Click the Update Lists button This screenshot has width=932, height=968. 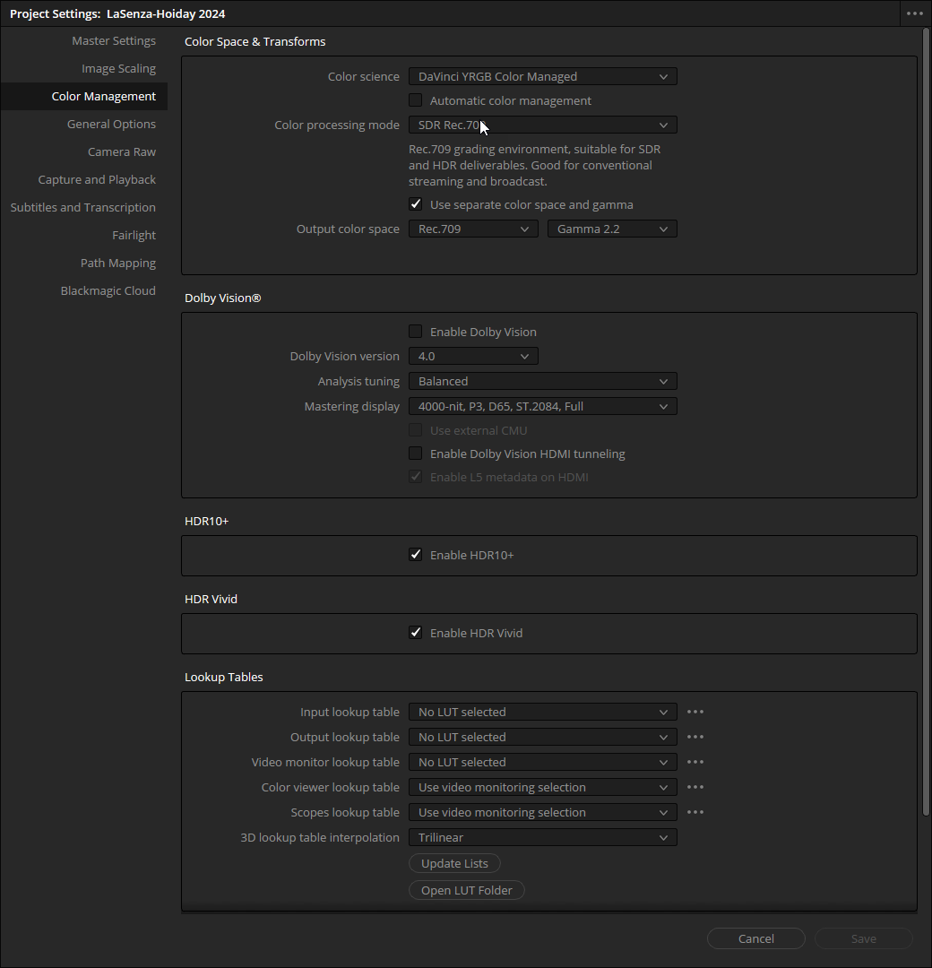454,863
